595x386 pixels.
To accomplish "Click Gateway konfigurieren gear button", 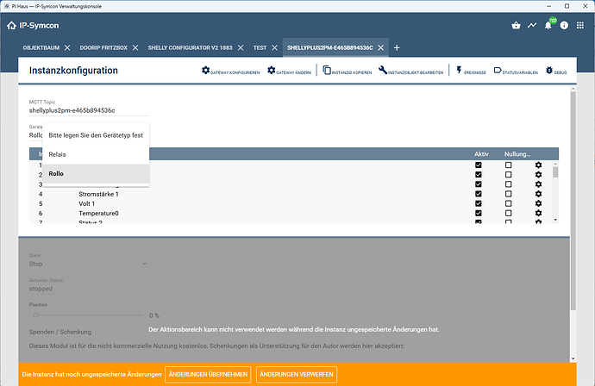I will [x=230, y=71].
